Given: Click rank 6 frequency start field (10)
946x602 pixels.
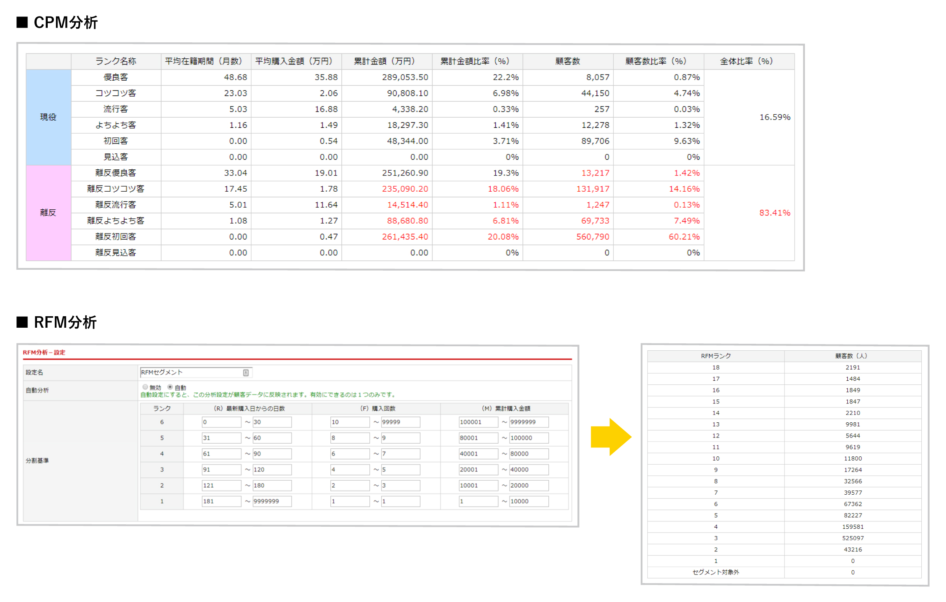Looking at the screenshot, I should click(x=350, y=422).
